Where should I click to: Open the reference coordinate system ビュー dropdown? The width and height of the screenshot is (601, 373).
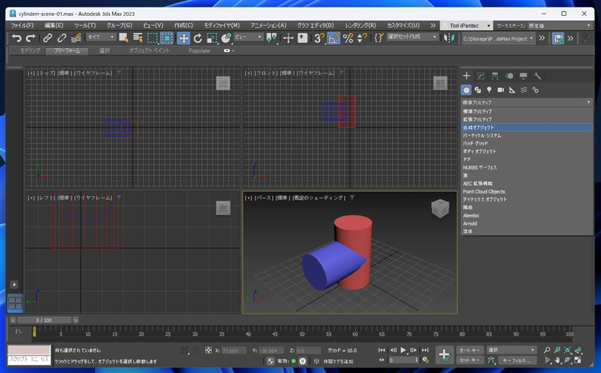point(248,37)
